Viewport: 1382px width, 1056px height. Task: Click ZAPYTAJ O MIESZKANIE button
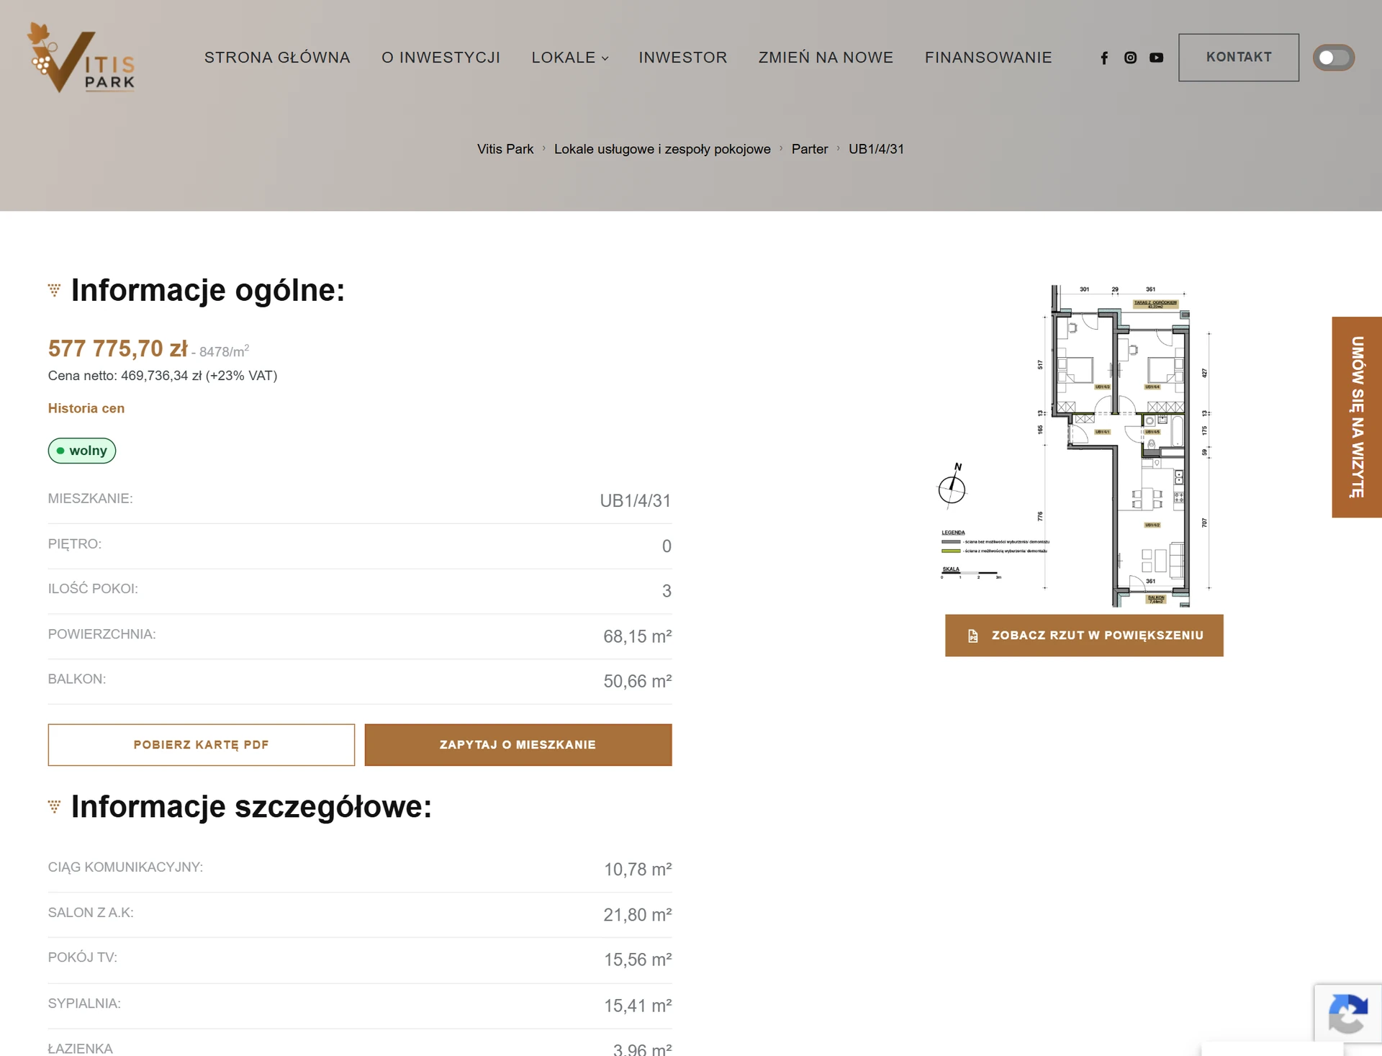click(518, 745)
